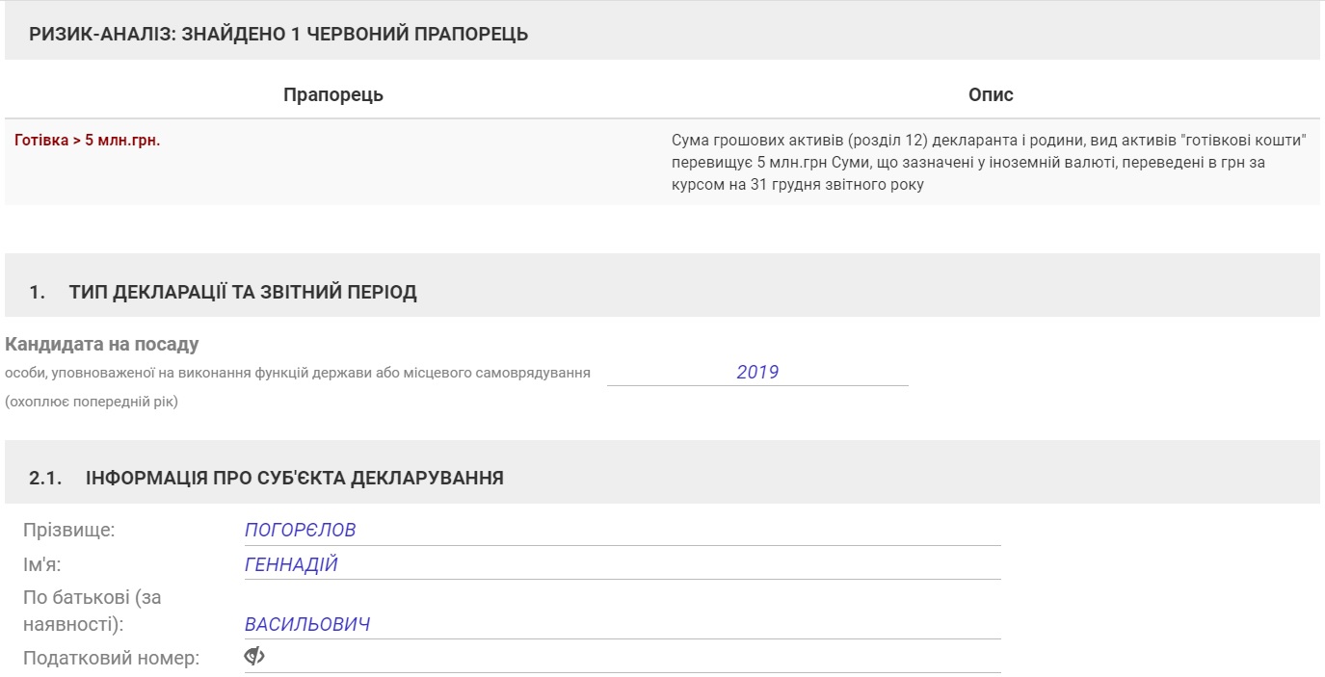
Task: Click the surname value ПОГОРЄЛОВ
Action: pos(301,531)
